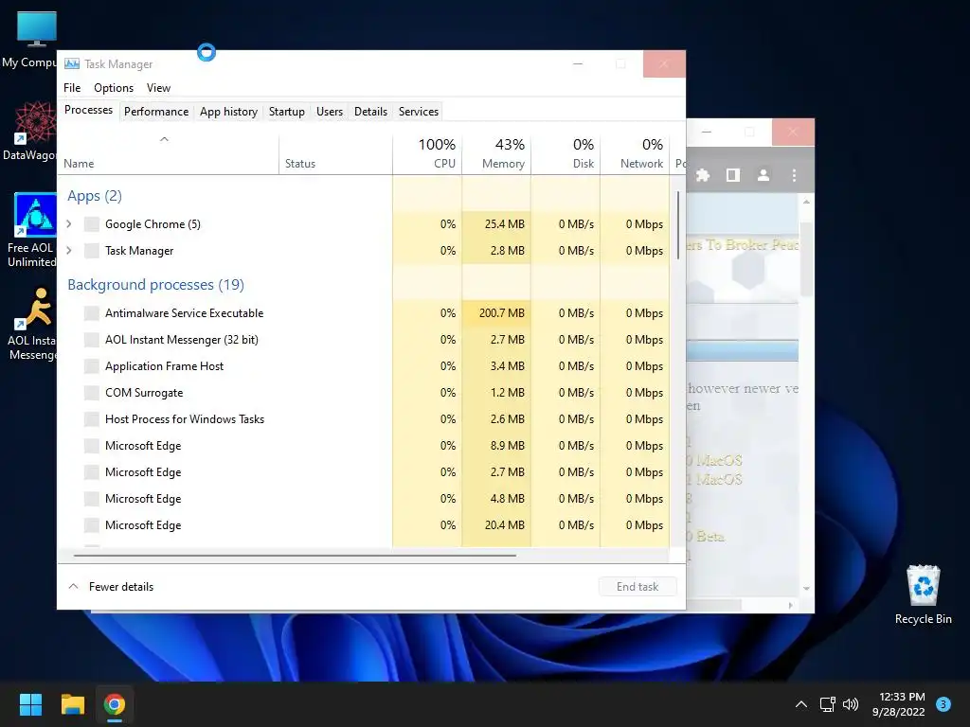The height and width of the screenshot is (727, 970).
Task: Select the Google Chrome taskbar icon
Action: coord(115,704)
